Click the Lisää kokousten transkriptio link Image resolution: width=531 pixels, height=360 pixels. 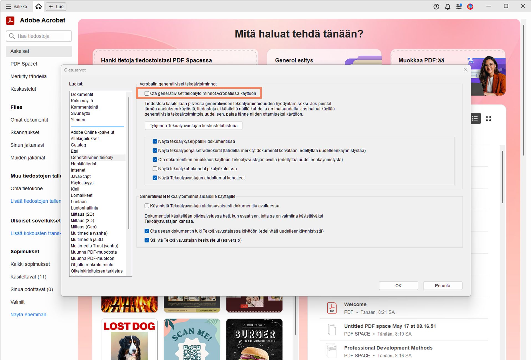click(36, 233)
